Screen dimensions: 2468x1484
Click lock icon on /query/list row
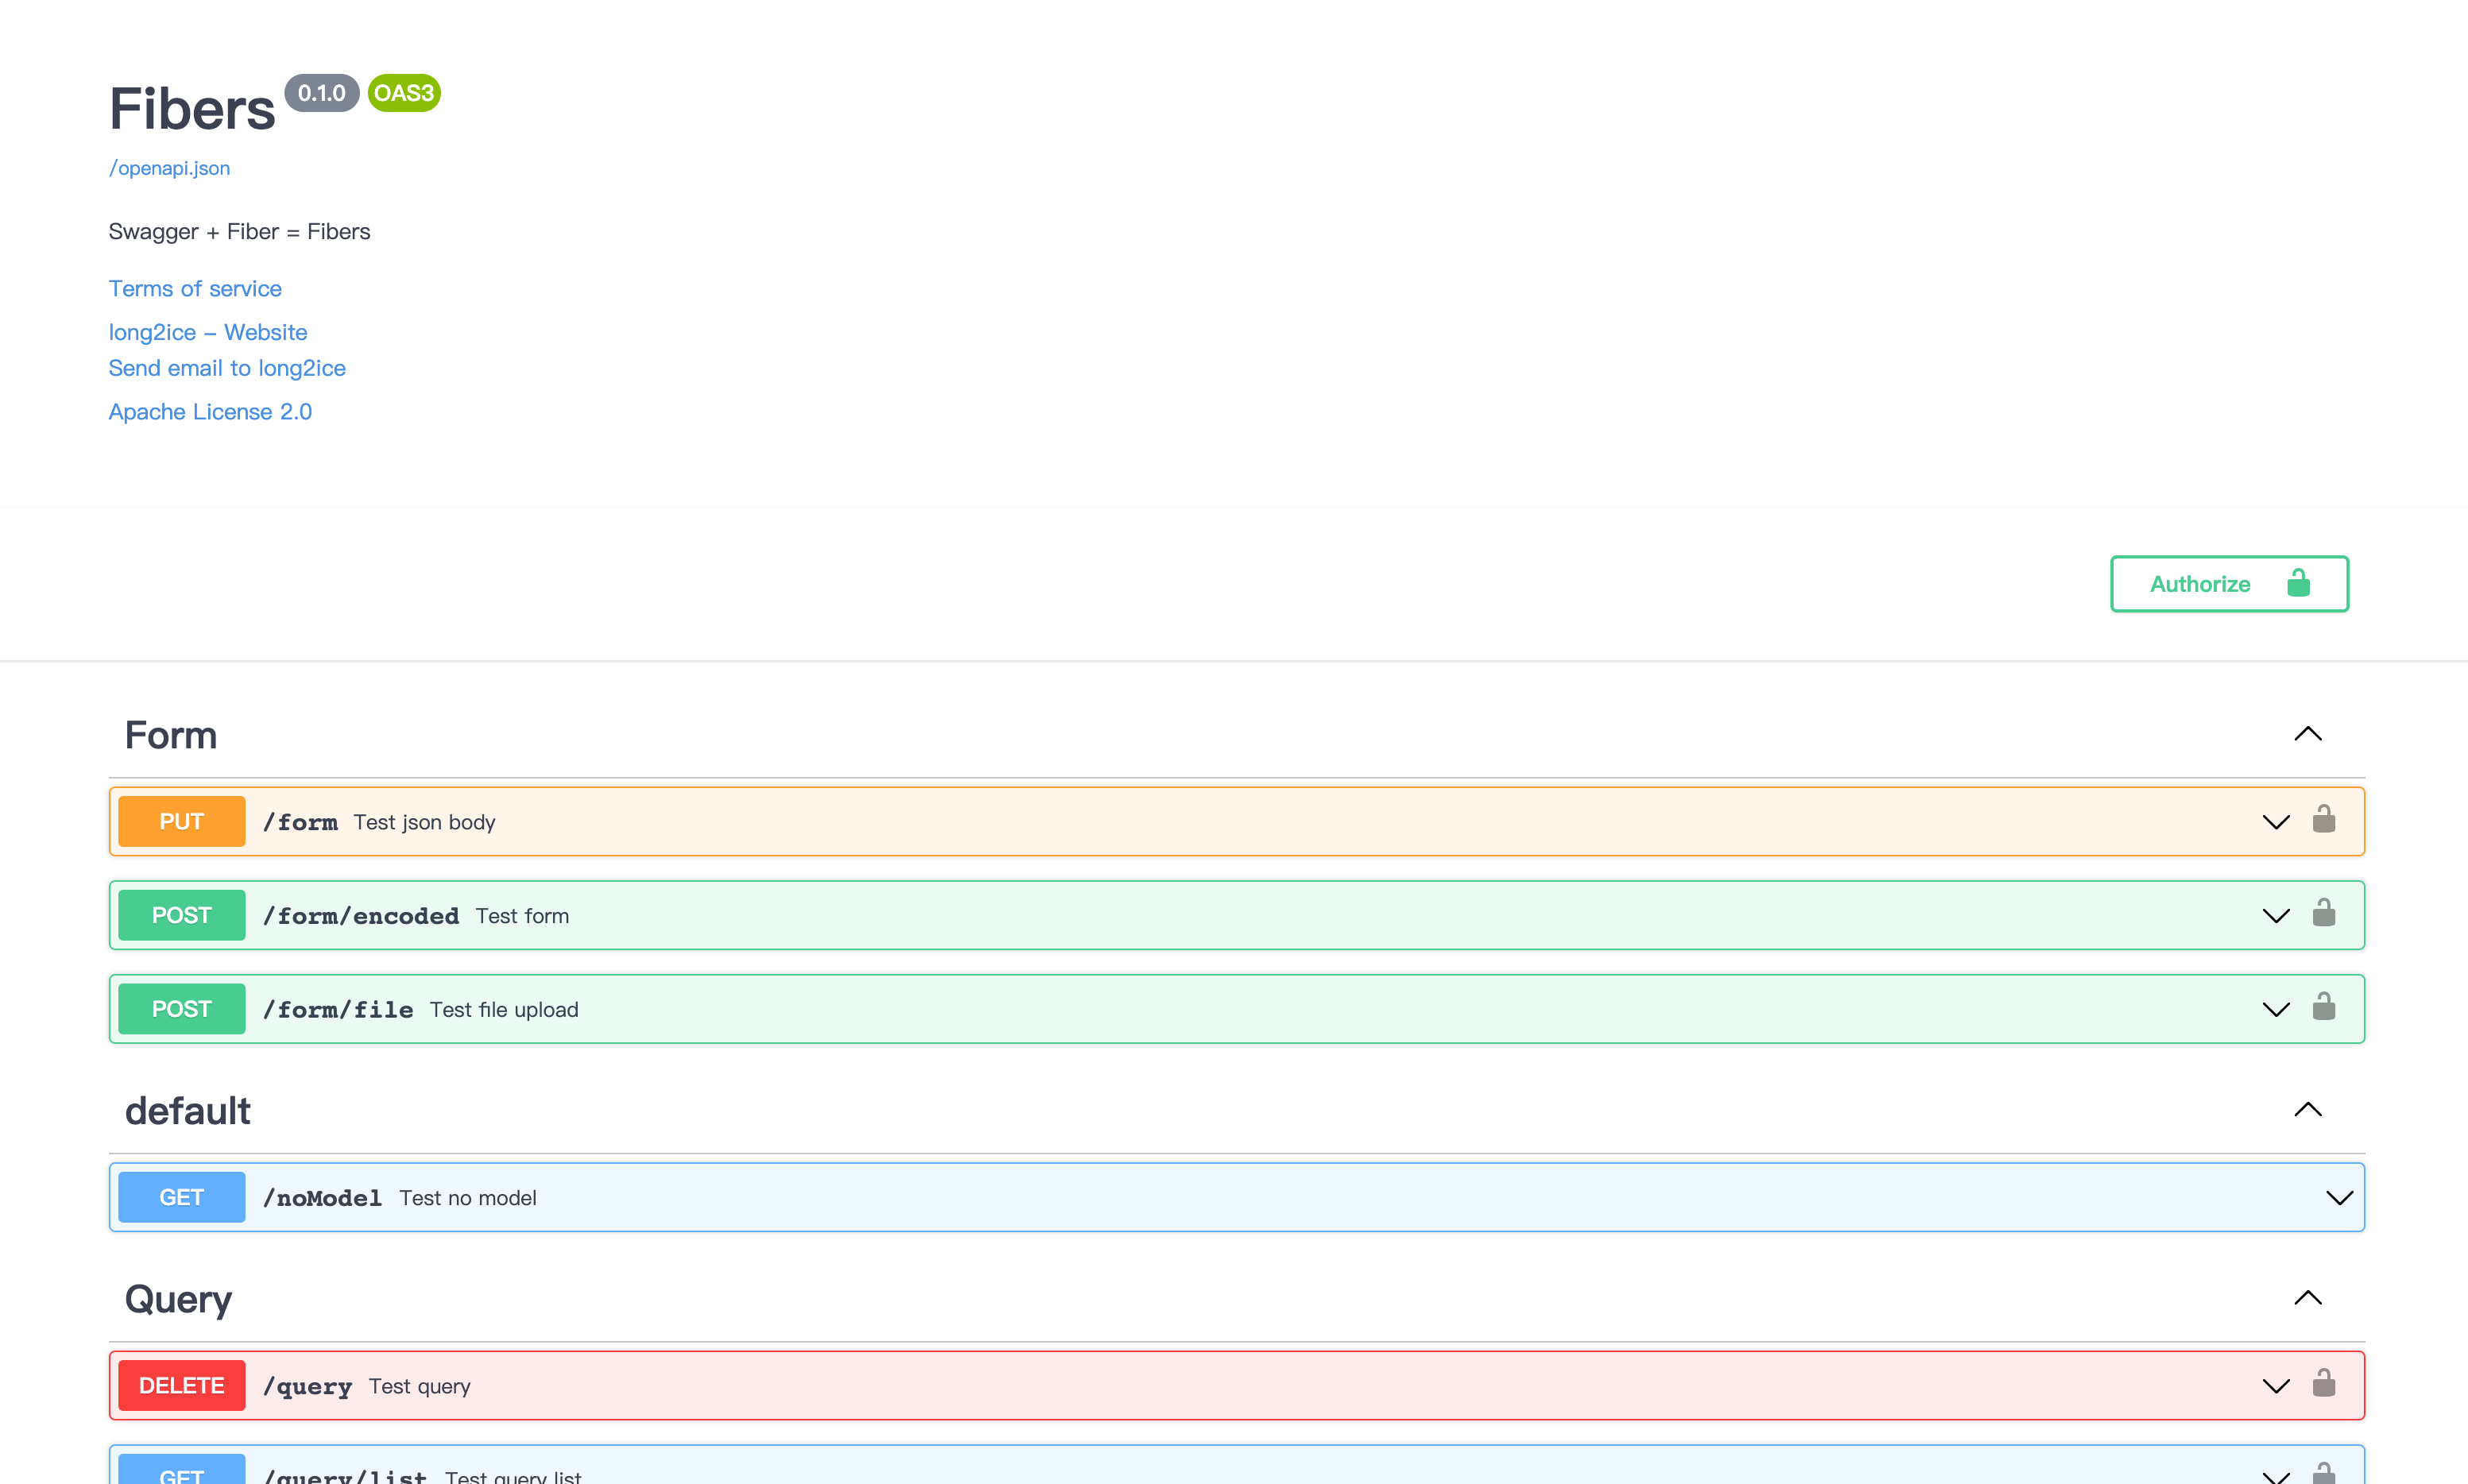coord(2324,1473)
